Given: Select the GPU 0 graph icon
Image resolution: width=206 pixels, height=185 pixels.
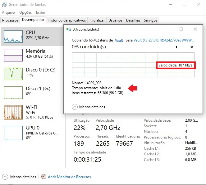Looking at the screenshot, I should tap(13, 133).
